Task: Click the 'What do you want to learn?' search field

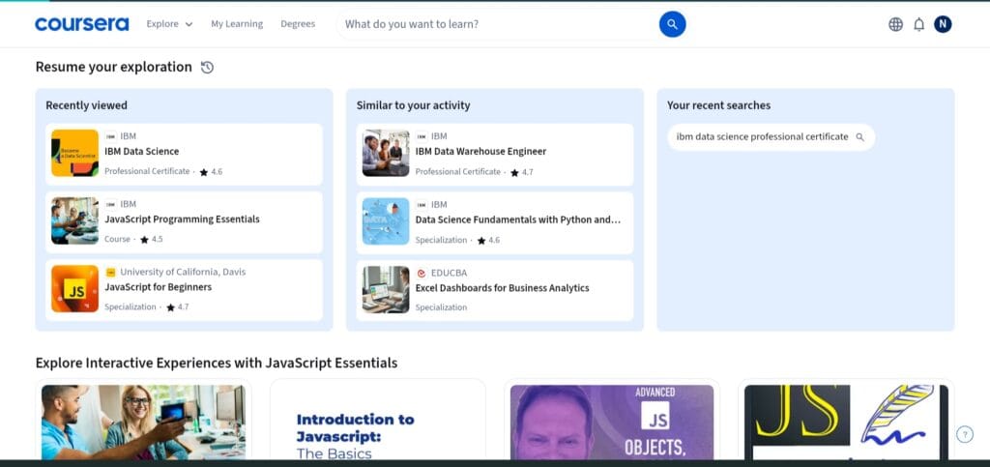Action: point(499,24)
